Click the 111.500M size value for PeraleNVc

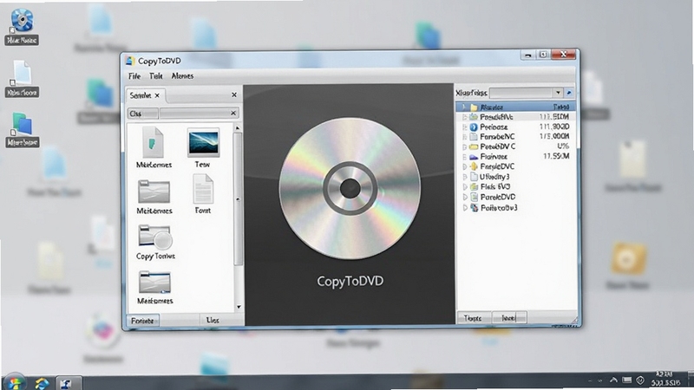click(x=553, y=117)
